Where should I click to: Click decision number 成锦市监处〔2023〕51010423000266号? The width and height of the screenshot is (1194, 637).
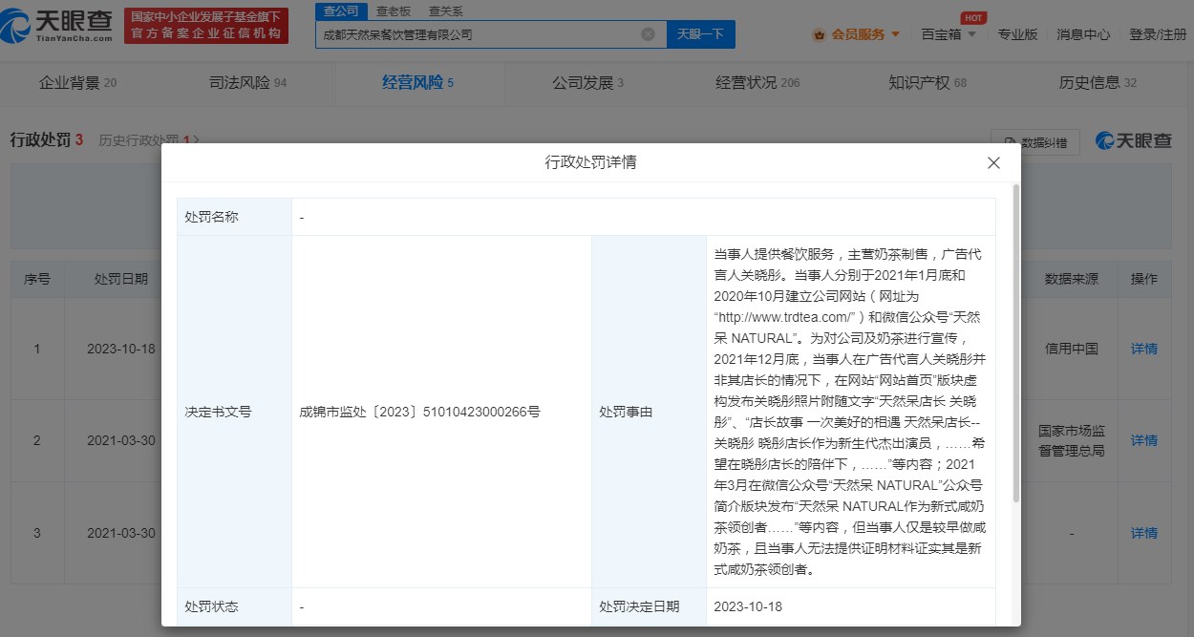pyautogui.click(x=420, y=412)
